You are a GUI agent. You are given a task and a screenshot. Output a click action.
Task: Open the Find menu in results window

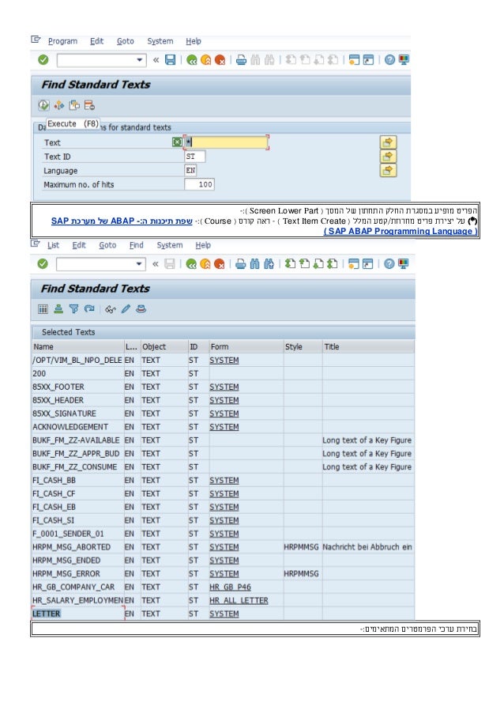[136, 245]
